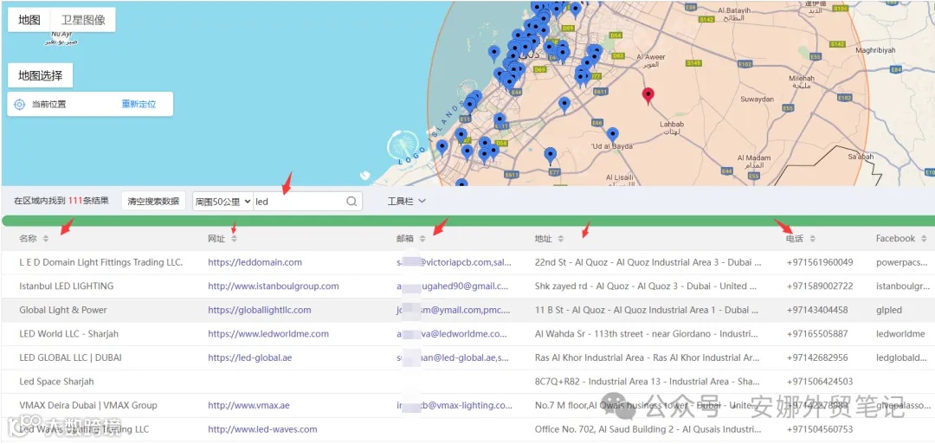The image size is (935, 444).
Task: Click phone number +971589002722
Action: click(820, 286)
